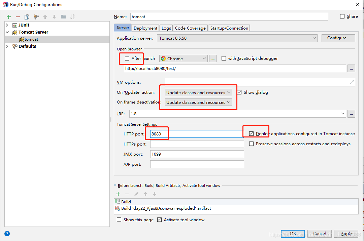Open the browser list via the ellipsis next to Chrome
The width and height of the screenshot is (364, 241).
[x=213, y=58]
